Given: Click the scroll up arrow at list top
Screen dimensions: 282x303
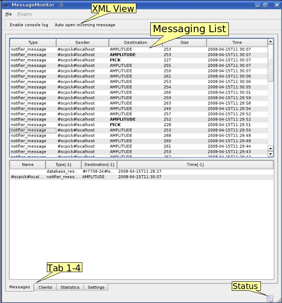Looking at the screenshot, I should coord(270,42).
